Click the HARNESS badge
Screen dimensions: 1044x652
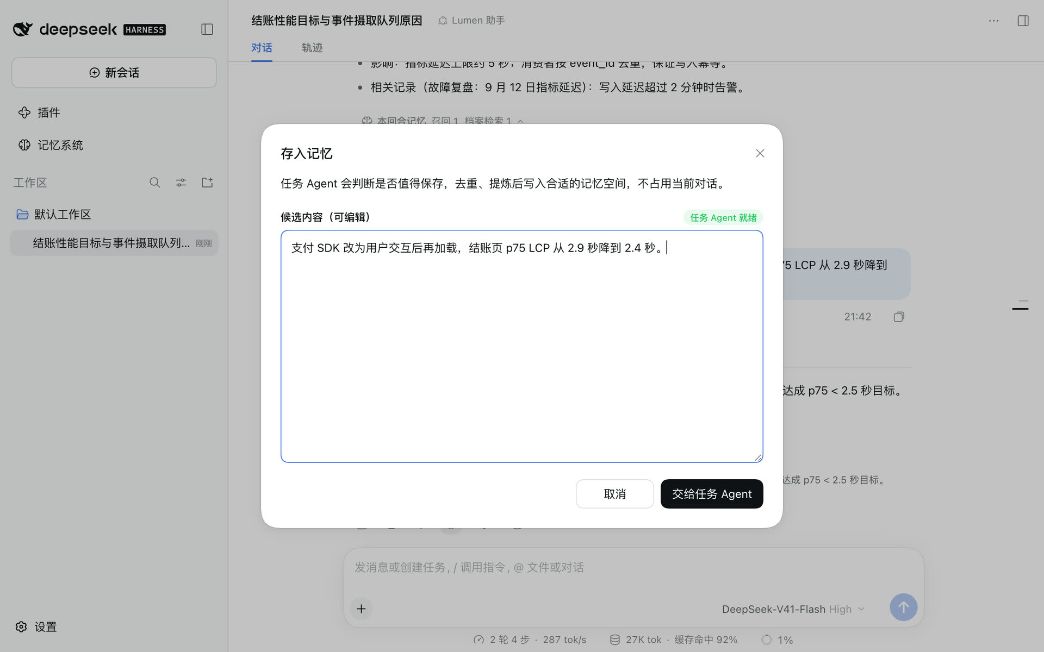click(145, 30)
